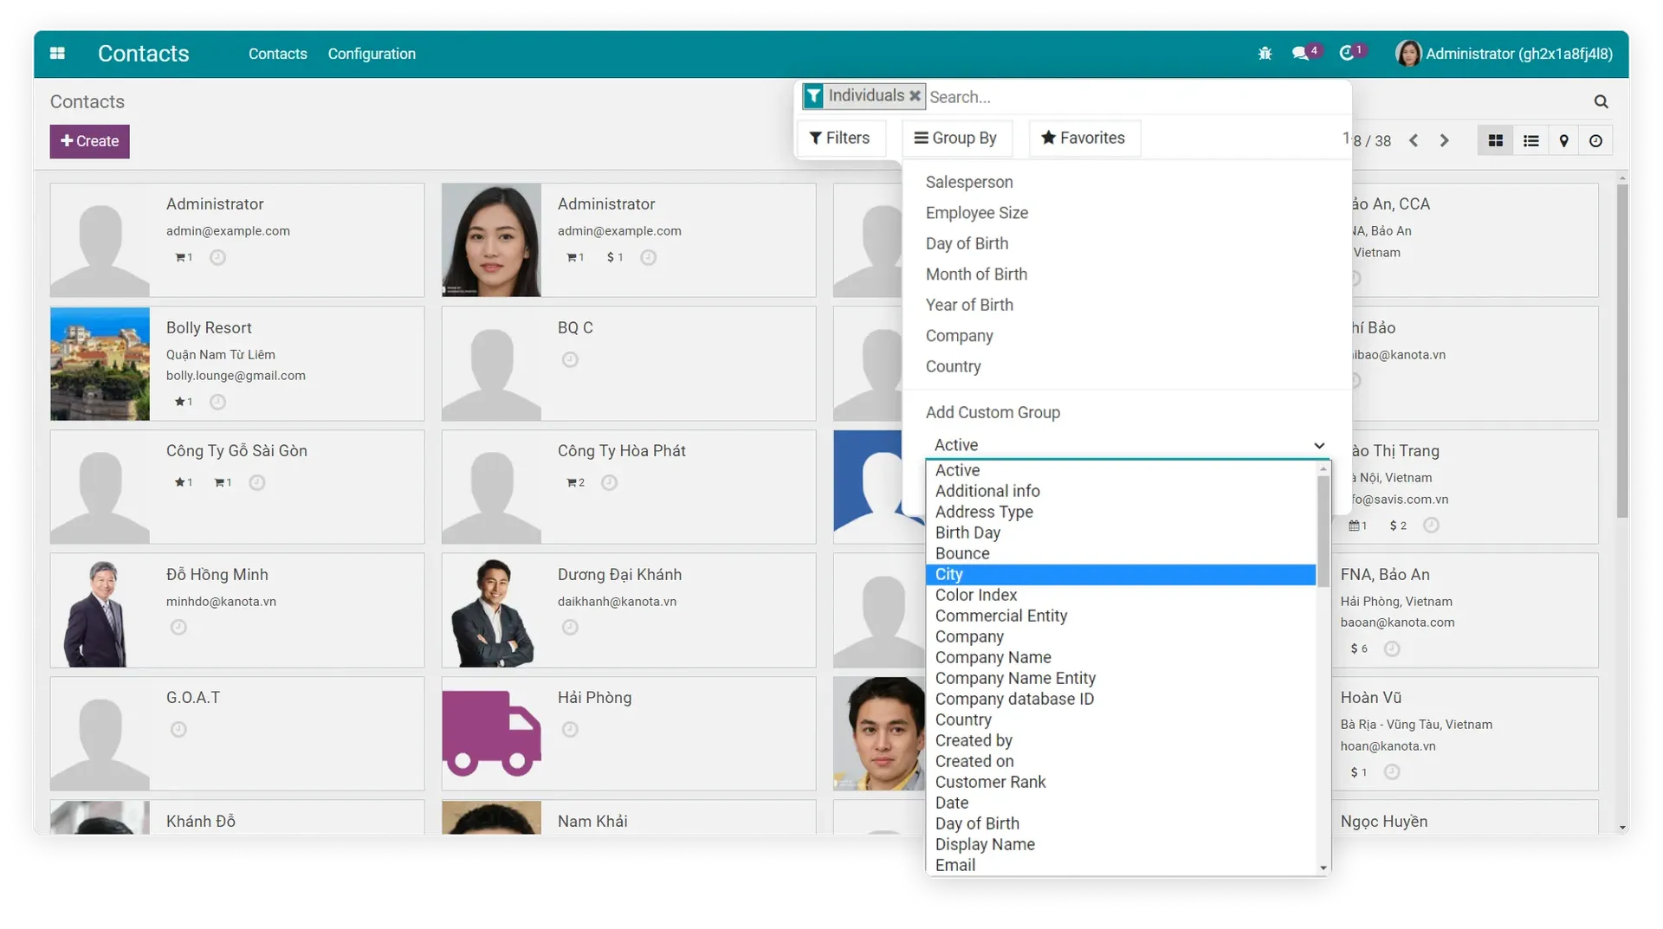Click the Administrator user avatar
The width and height of the screenshot is (1663, 929).
[x=1407, y=54]
